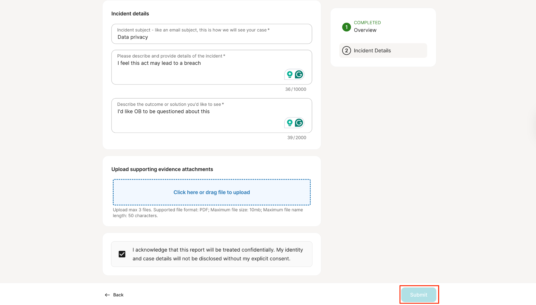Go back using the Back link
This screenshot has height=305, width=536.
tap(118, 295)
